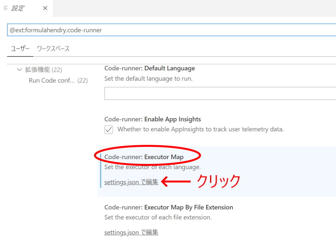Open settings.json link under Executor Map
The width and height of the screenshot is (336, 243).
[x=131, y=182]
